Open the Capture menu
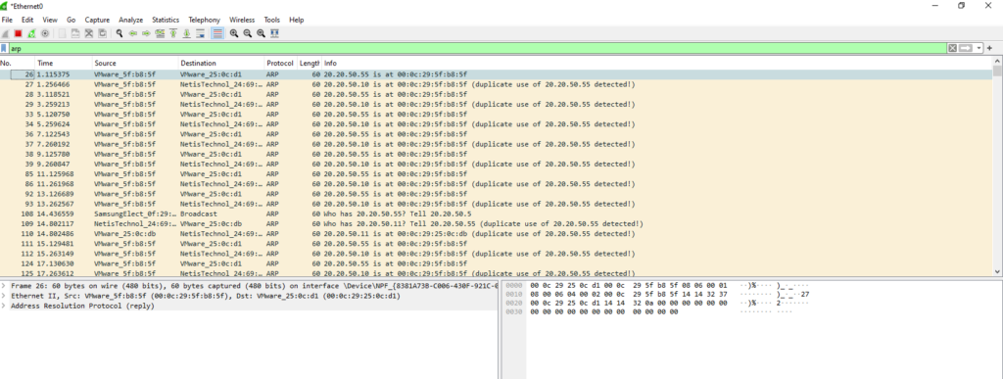 point(97,20)
